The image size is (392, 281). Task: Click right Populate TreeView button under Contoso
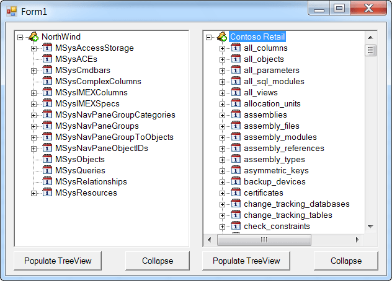click(246, 261)
